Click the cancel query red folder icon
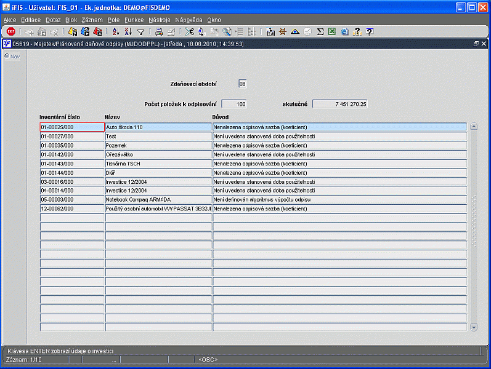This screenshot has width=491, height=369. coord(98,31)
